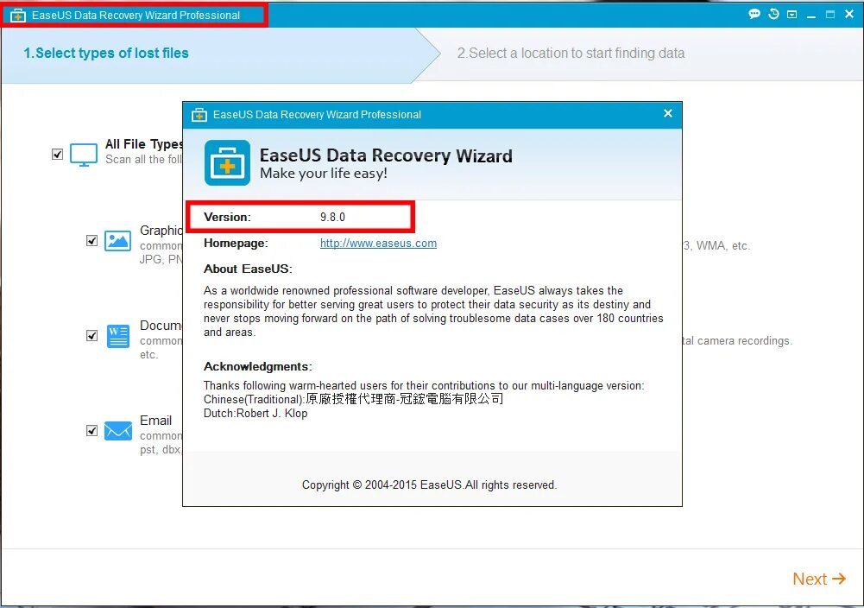Click the Email envelope icon
The image size is (864, 608).
[118, 430]
